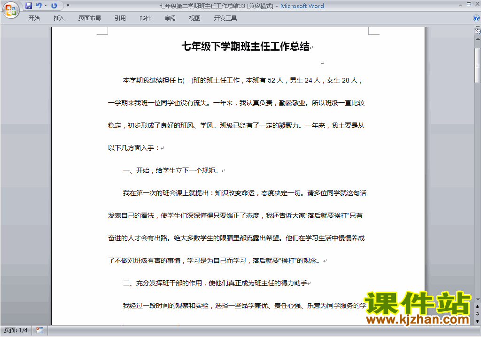Switch to the 开始 ribbon tab
481x337 pixels.
34,18
